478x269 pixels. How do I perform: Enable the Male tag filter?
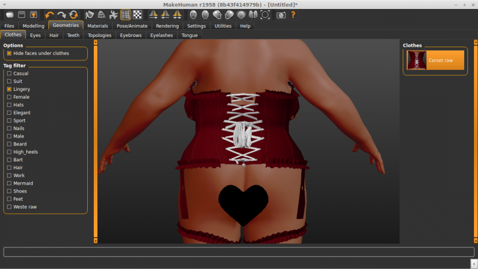pos(9,136)
